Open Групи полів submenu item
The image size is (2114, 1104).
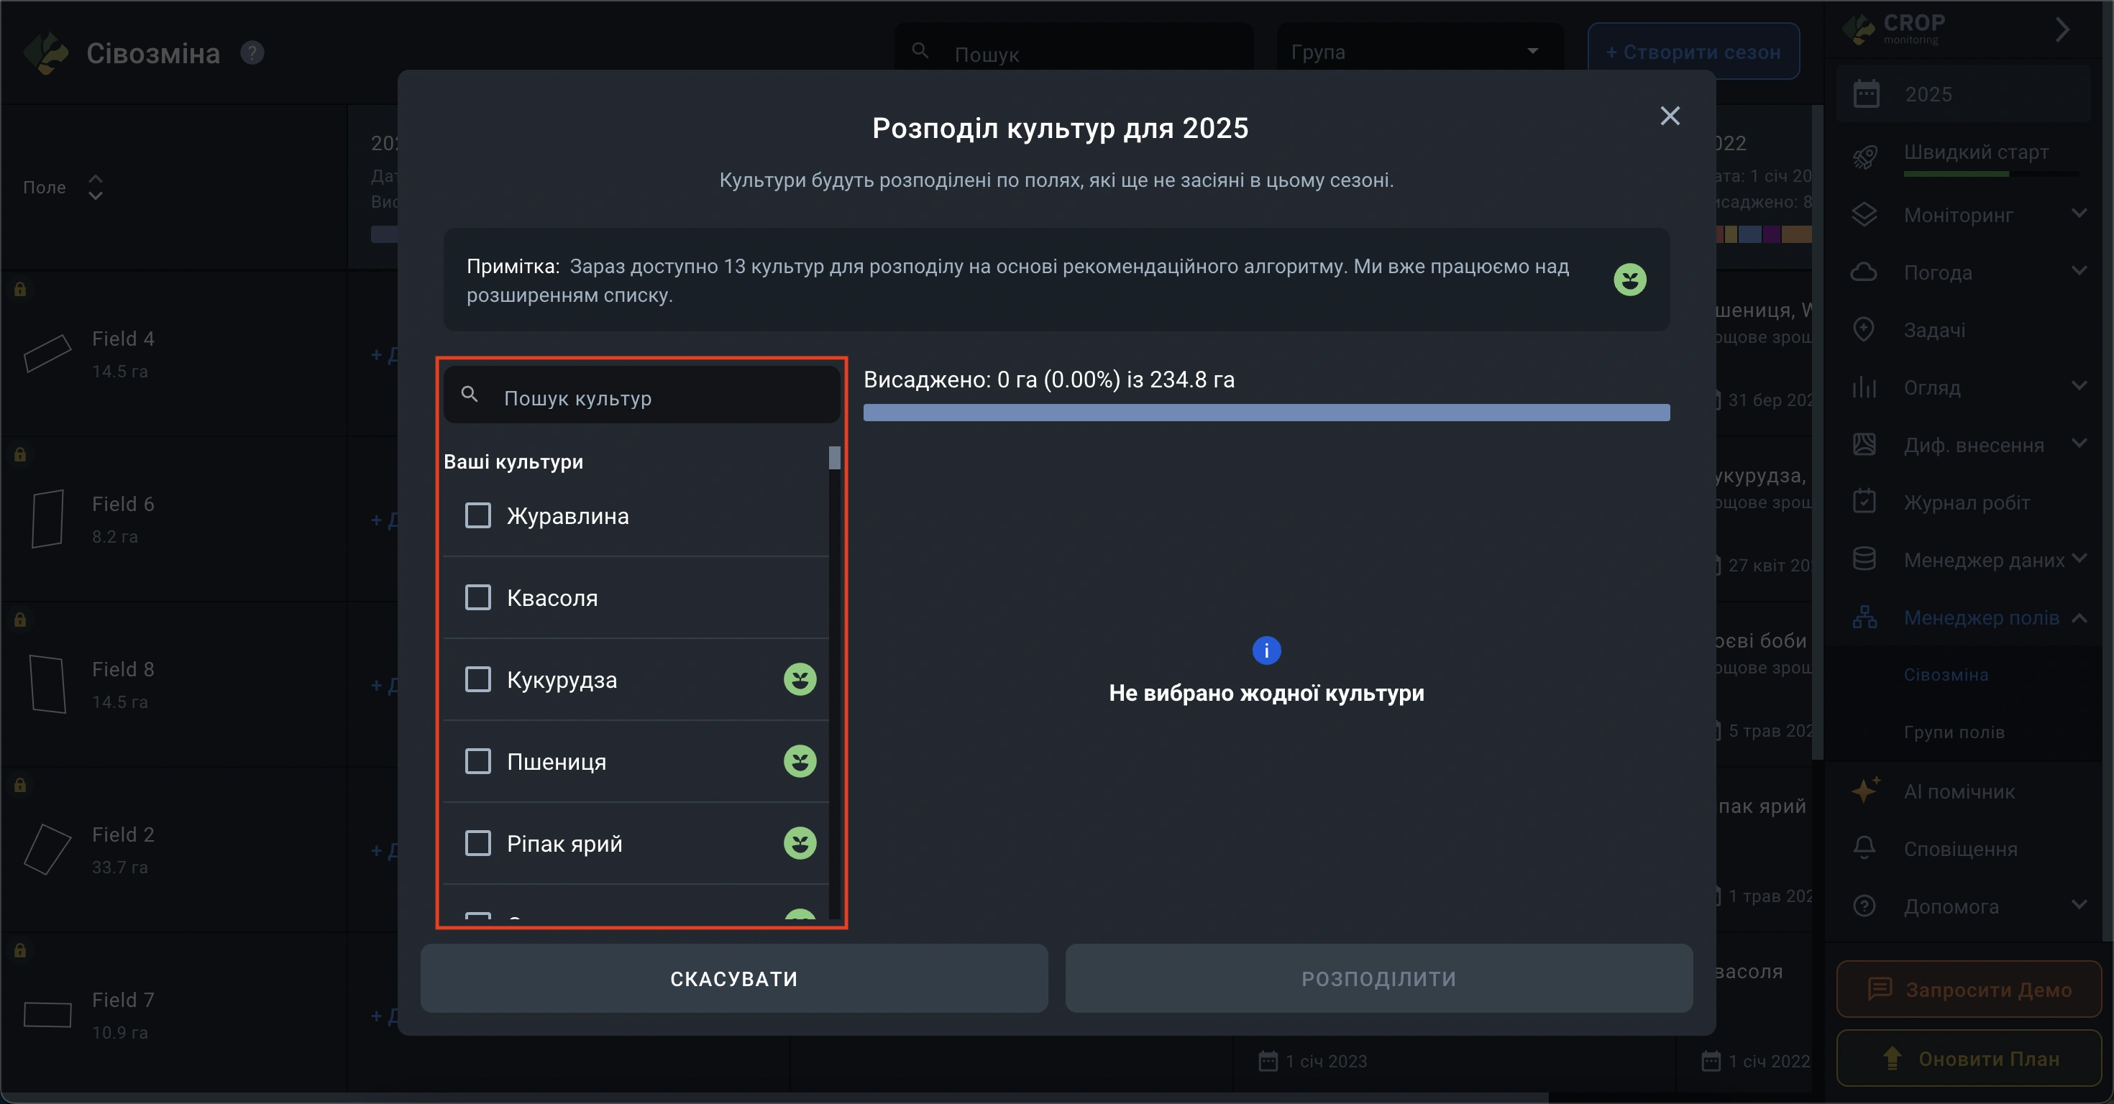[x=1954, y=732]
